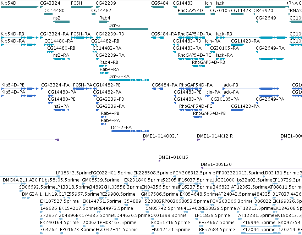Click the CG42239 gene label in top track

[106, 3]
